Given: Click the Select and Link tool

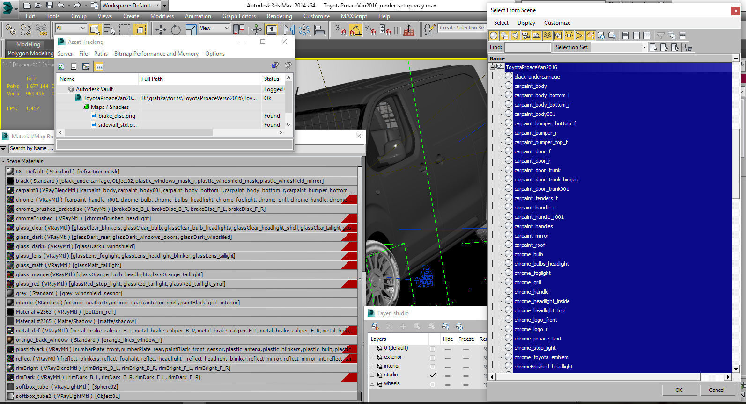Looking at the screenshot, I should click(x=10, y=29).
